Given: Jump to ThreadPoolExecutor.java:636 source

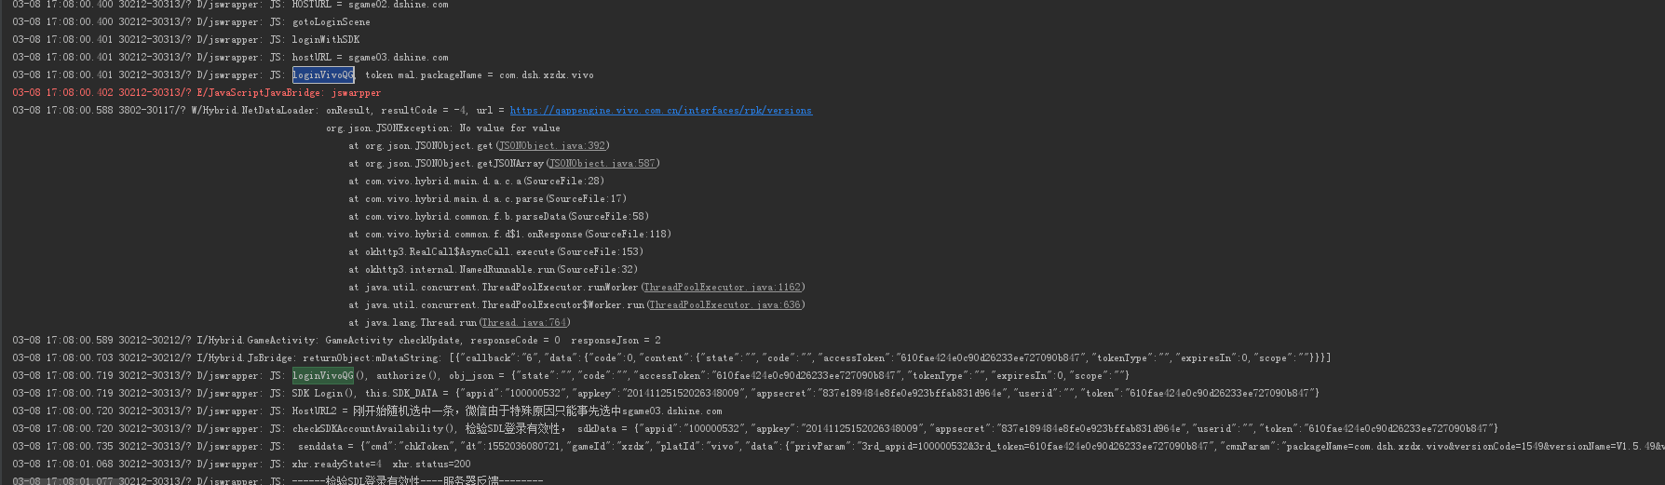Looking at the screenshot, I should [724, 304].
